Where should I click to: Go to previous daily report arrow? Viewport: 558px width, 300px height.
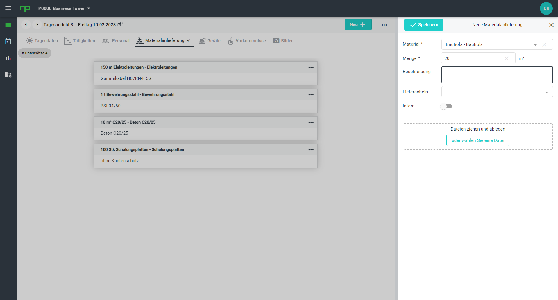[26, 25]
